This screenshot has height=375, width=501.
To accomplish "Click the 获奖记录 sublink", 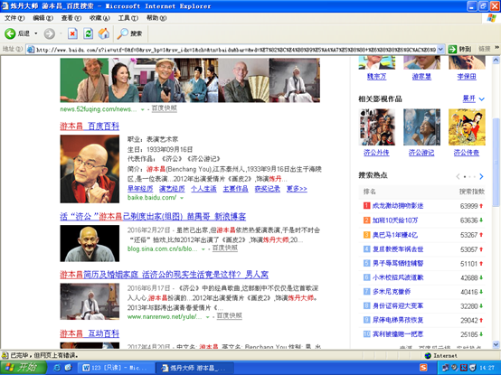I will pos(268,189).
